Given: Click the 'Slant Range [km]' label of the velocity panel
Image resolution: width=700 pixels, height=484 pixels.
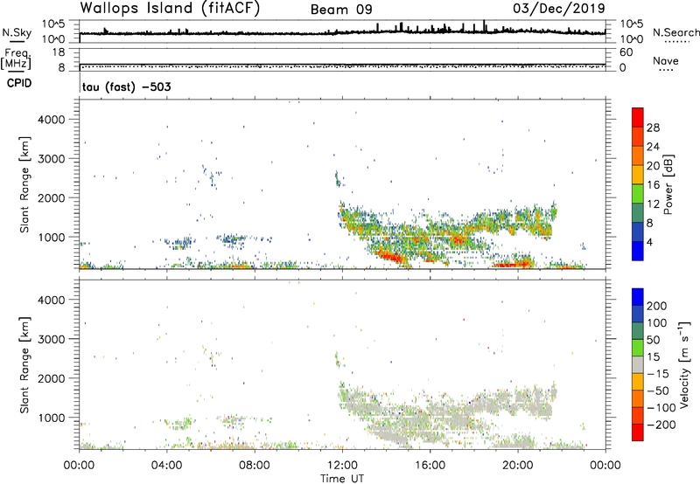Looking at the screenshot, I should click(24, 365).
